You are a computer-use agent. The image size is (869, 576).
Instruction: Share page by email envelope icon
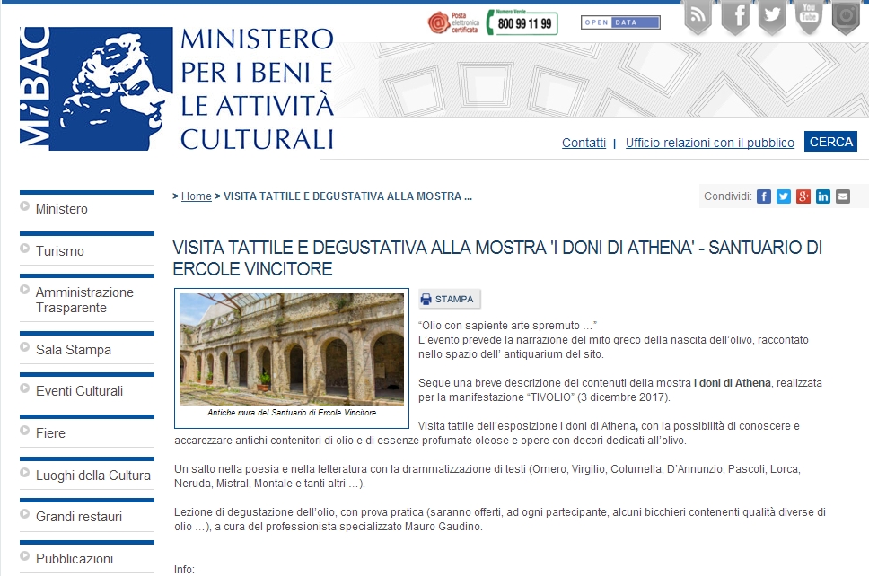(x=843, y=196)
